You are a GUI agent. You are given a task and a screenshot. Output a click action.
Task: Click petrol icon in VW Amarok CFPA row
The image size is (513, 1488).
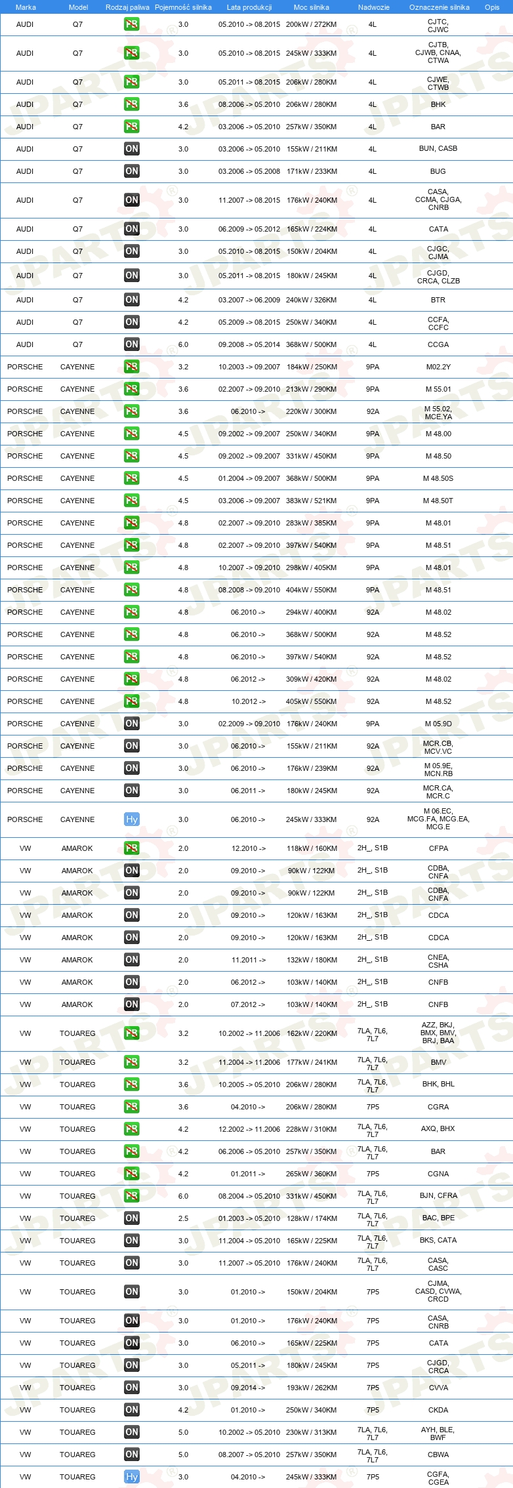[132, 848]
